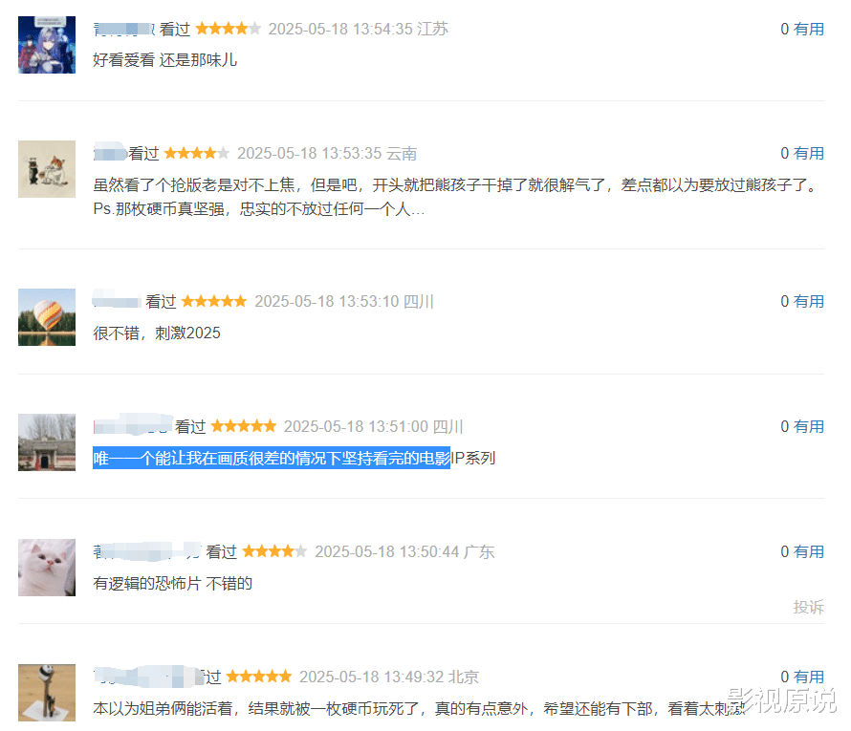
Task: Open the cat drawing avatar from Yunnan reviewer
Action: click(x=47, y=169)
